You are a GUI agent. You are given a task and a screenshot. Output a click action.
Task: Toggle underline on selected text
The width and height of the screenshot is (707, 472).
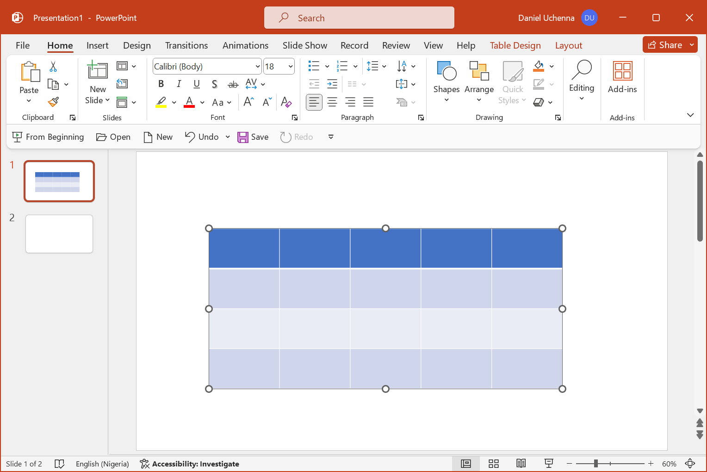tap(197, 84)
